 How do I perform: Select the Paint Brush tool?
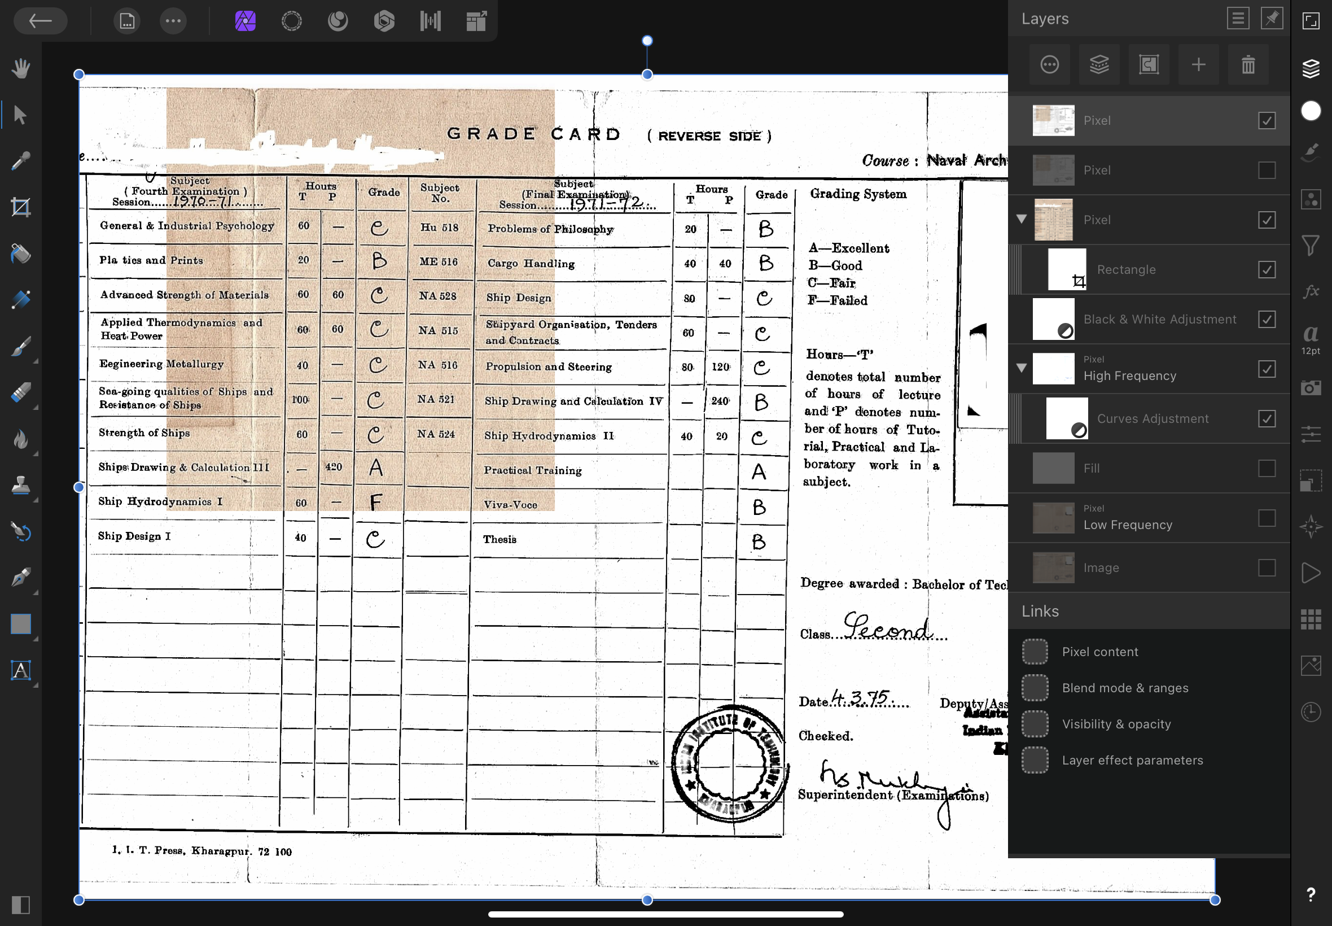click(21, 346)
